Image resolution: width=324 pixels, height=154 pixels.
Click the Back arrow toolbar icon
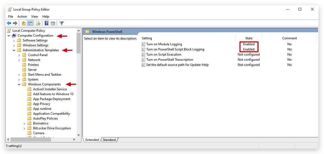coord(9,23)
